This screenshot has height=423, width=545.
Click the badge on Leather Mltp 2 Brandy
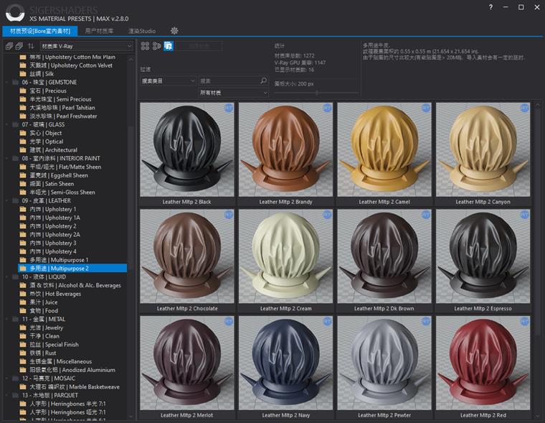pyautogui.click(x=327, y=108)
